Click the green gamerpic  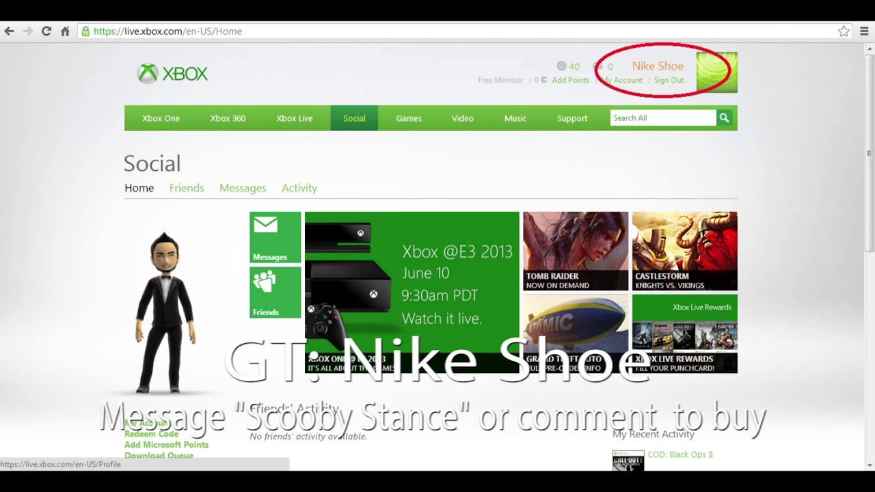pyautogui.click(x=716, y=72)
